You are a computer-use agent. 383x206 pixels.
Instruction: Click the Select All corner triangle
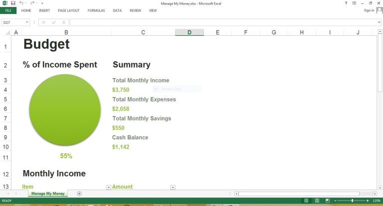[7, 32]
